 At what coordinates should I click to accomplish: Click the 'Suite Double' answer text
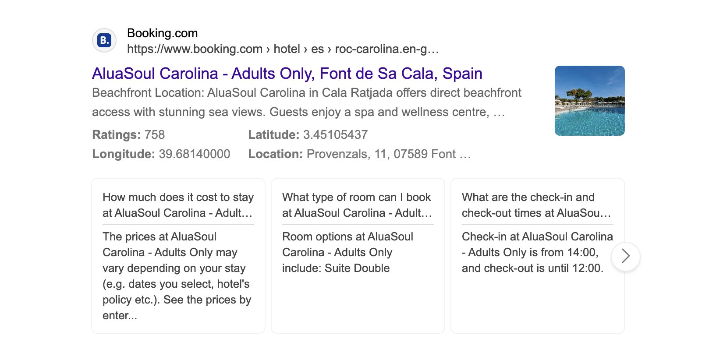[x=357, y=268]
